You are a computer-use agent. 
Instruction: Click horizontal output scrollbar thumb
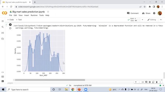click(x=50, y=80)
